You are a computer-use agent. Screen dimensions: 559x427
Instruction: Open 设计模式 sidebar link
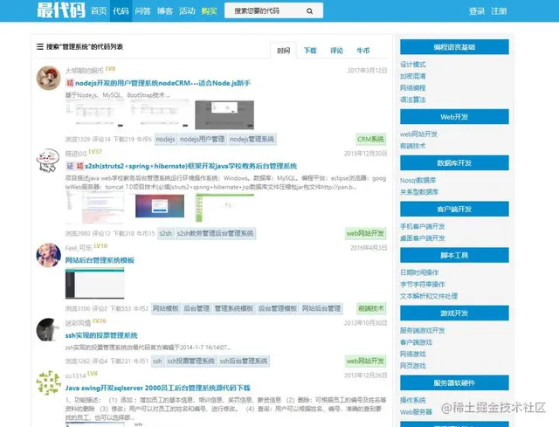click(x=413, y=65)
